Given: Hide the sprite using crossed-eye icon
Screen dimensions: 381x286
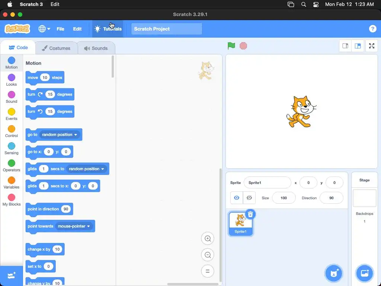Looking at the screenshot, I should (x=249, y=198).
